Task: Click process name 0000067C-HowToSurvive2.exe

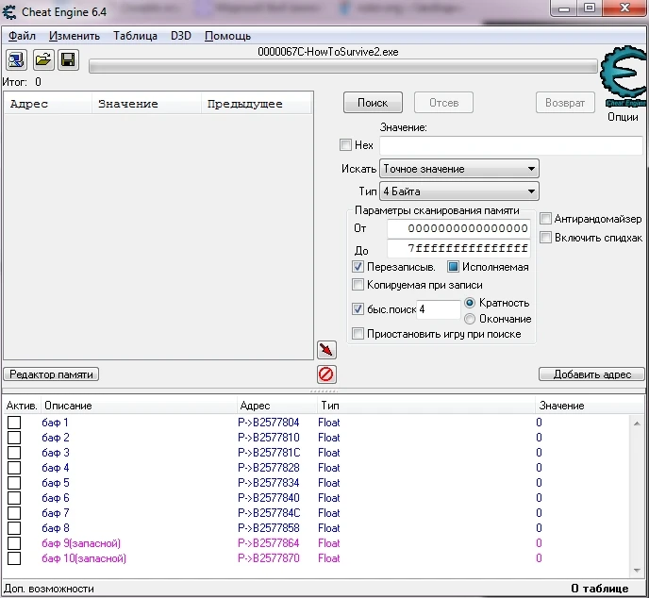Action: point(328,52)
